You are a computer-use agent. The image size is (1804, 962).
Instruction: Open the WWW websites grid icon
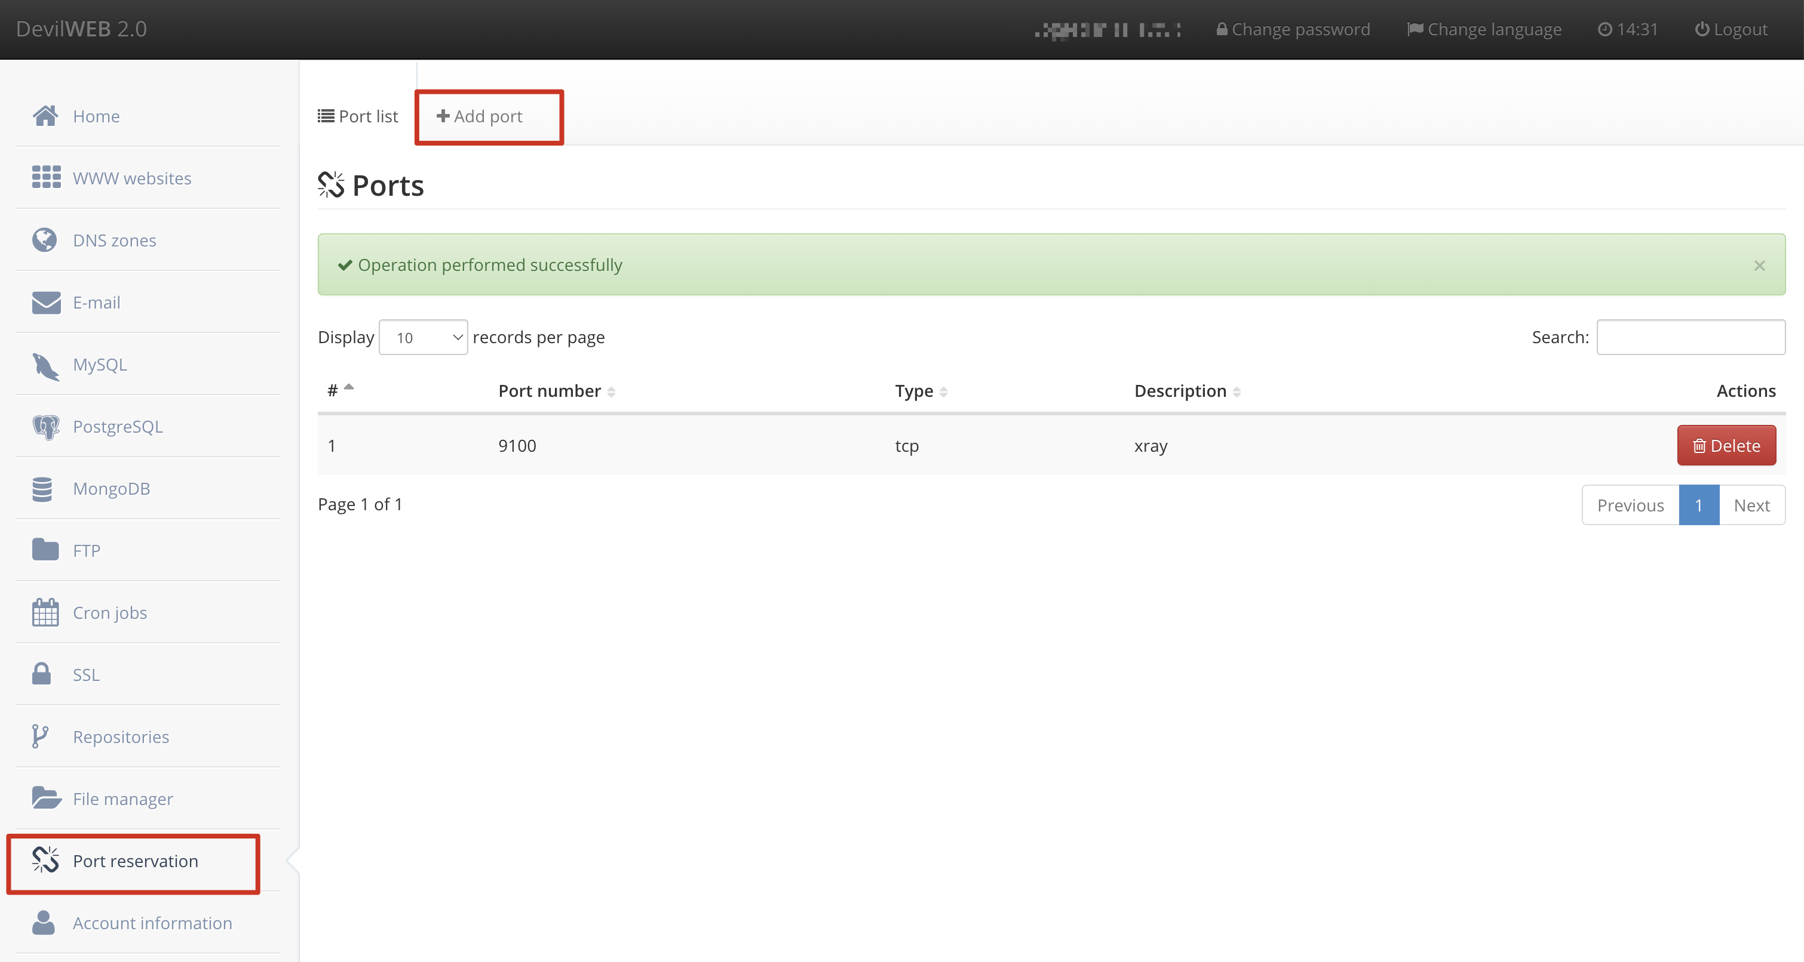coord(46,178)
